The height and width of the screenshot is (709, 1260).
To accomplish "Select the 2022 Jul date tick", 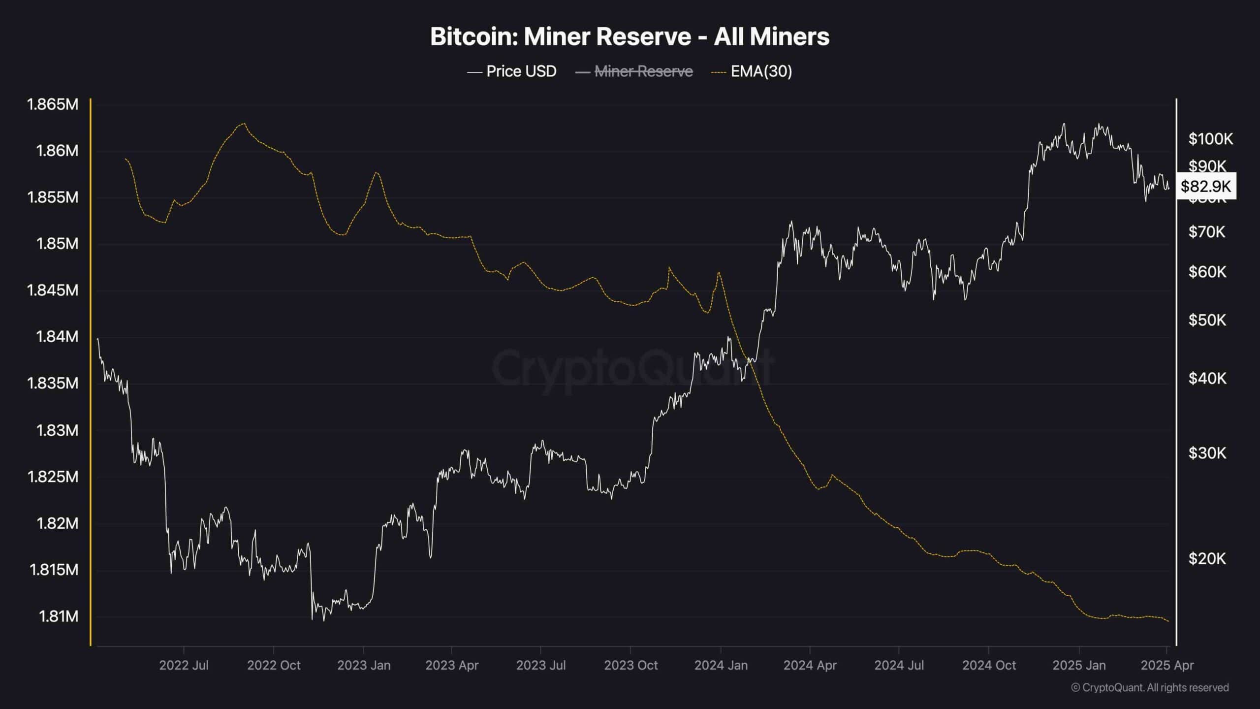I will [184, 665].
